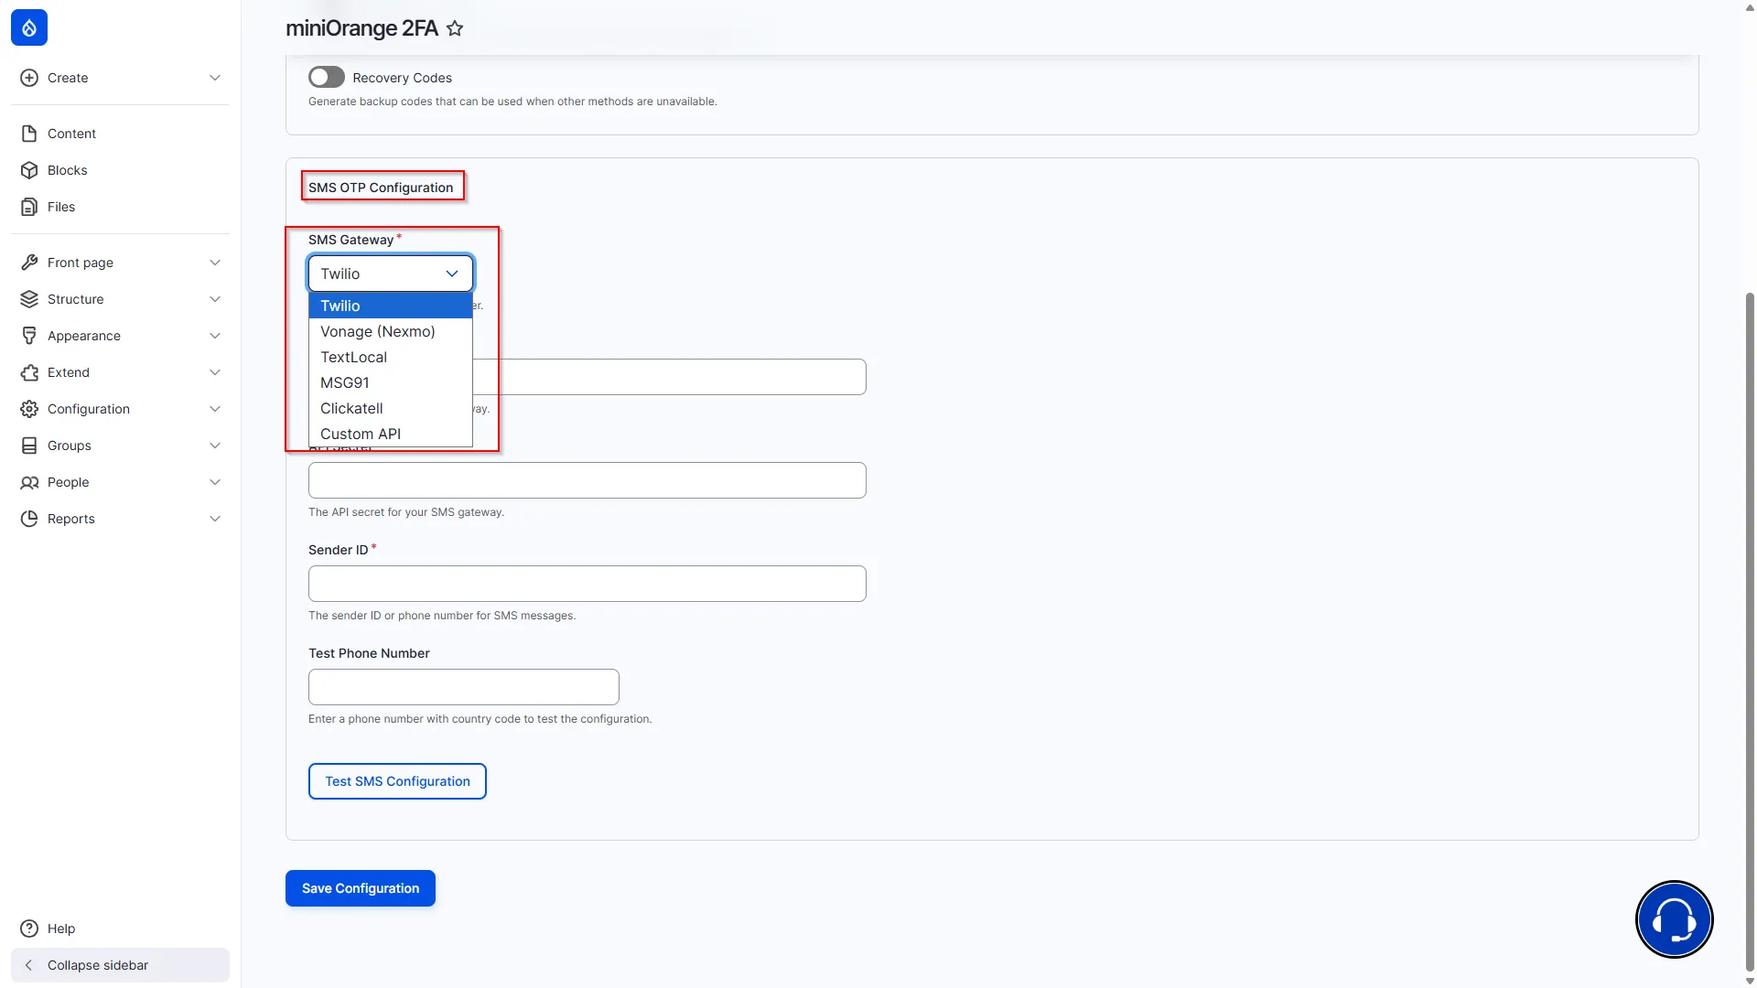Select Vonage (Nexmo) gateway option
This screenshot has width=1757, height=988.
point(391,331)
